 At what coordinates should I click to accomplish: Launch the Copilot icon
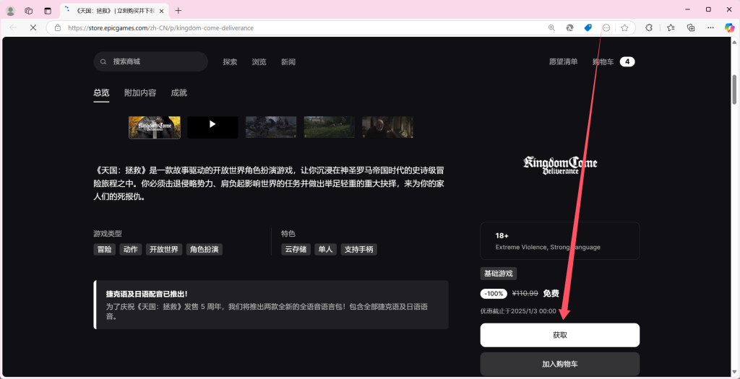[730, 28]
